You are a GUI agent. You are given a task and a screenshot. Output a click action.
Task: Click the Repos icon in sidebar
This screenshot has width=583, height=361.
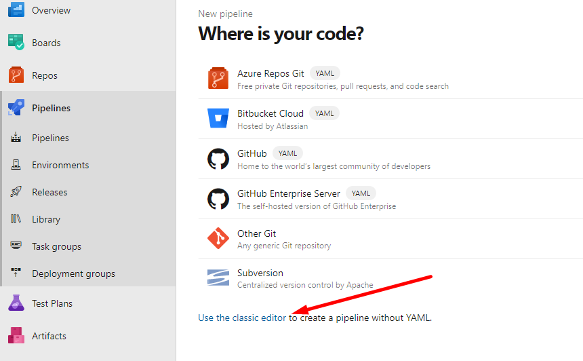pos(16,75)
